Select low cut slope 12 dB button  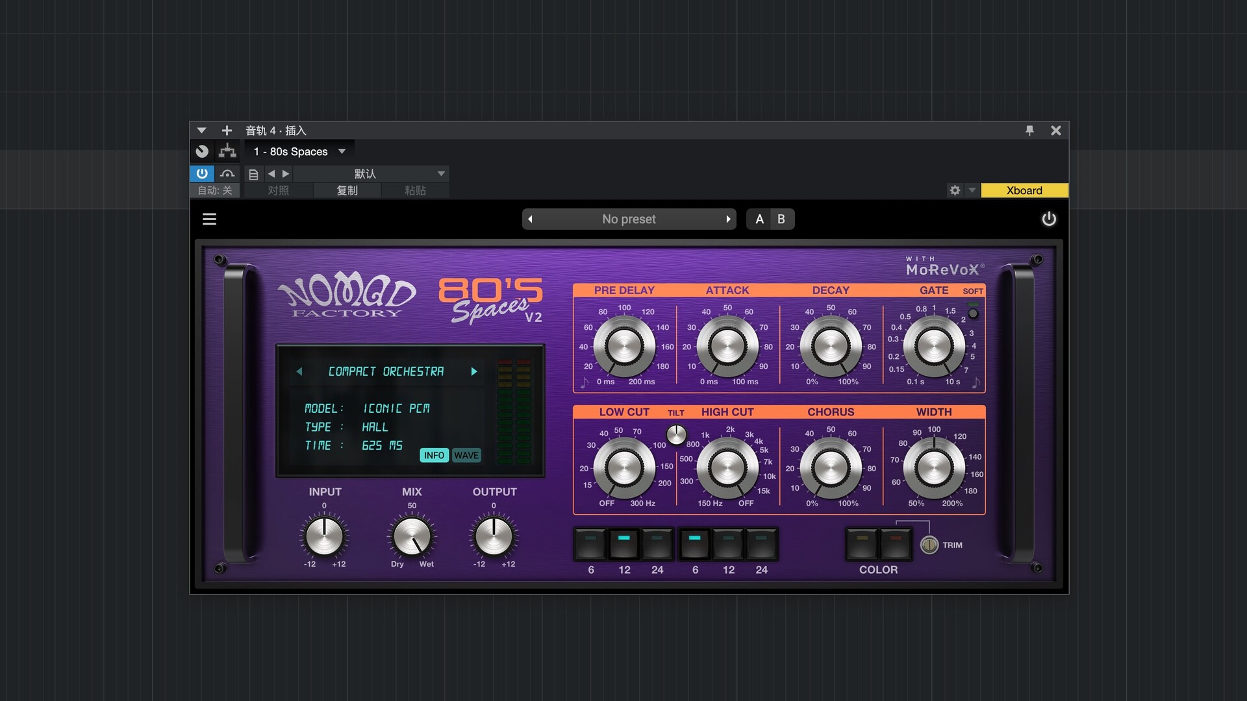coord(624,544)
